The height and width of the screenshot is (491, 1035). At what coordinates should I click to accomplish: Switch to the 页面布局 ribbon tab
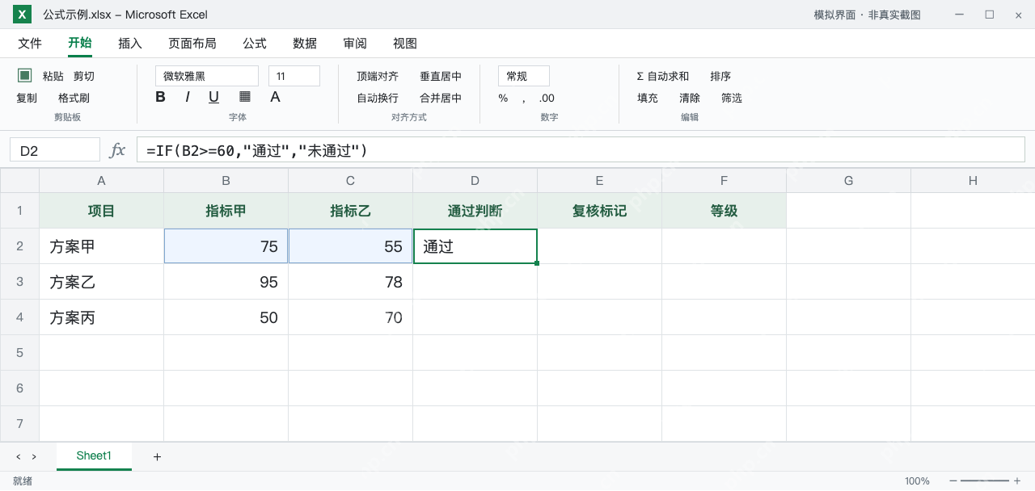click(x=192, y=44)
